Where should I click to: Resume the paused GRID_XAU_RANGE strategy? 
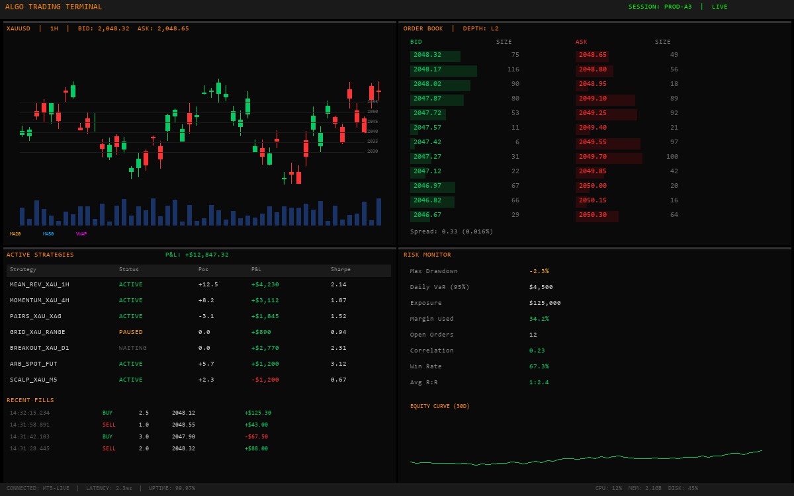[130, 332]
